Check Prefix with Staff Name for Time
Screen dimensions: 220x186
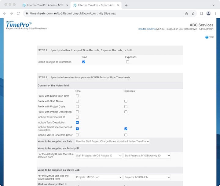pos(77,101)
